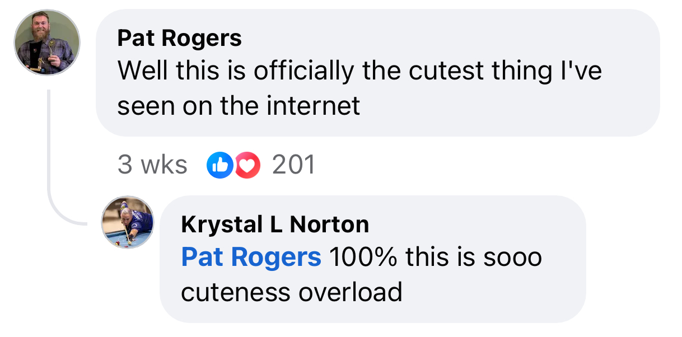Click the "cuteness overload" reply line

(x=291, y=292)
